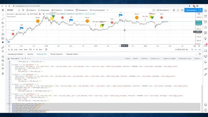This screenshot has width=208, height=117.
Task: Open the ideas lightbulb in right sidebar
Action: [206, 38]
